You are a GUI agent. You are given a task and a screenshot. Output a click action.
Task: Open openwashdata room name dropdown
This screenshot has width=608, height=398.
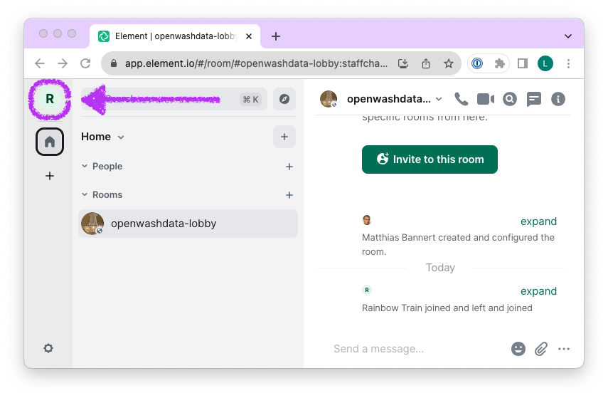click(439, 99)
